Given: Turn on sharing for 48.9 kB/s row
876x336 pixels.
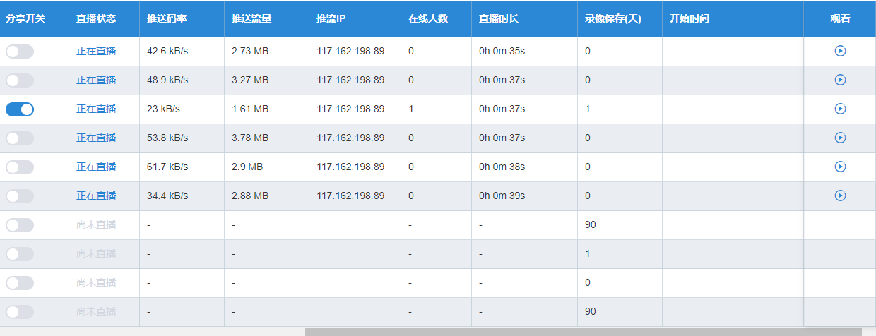Looking at the screenshot, I should [x=20, y=80].
